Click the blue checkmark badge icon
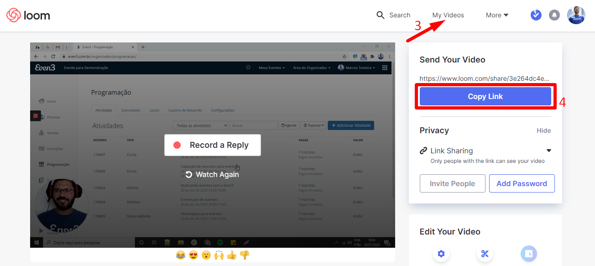The width and height of the screenshot is (595, 266). click(x=536, y=15)
